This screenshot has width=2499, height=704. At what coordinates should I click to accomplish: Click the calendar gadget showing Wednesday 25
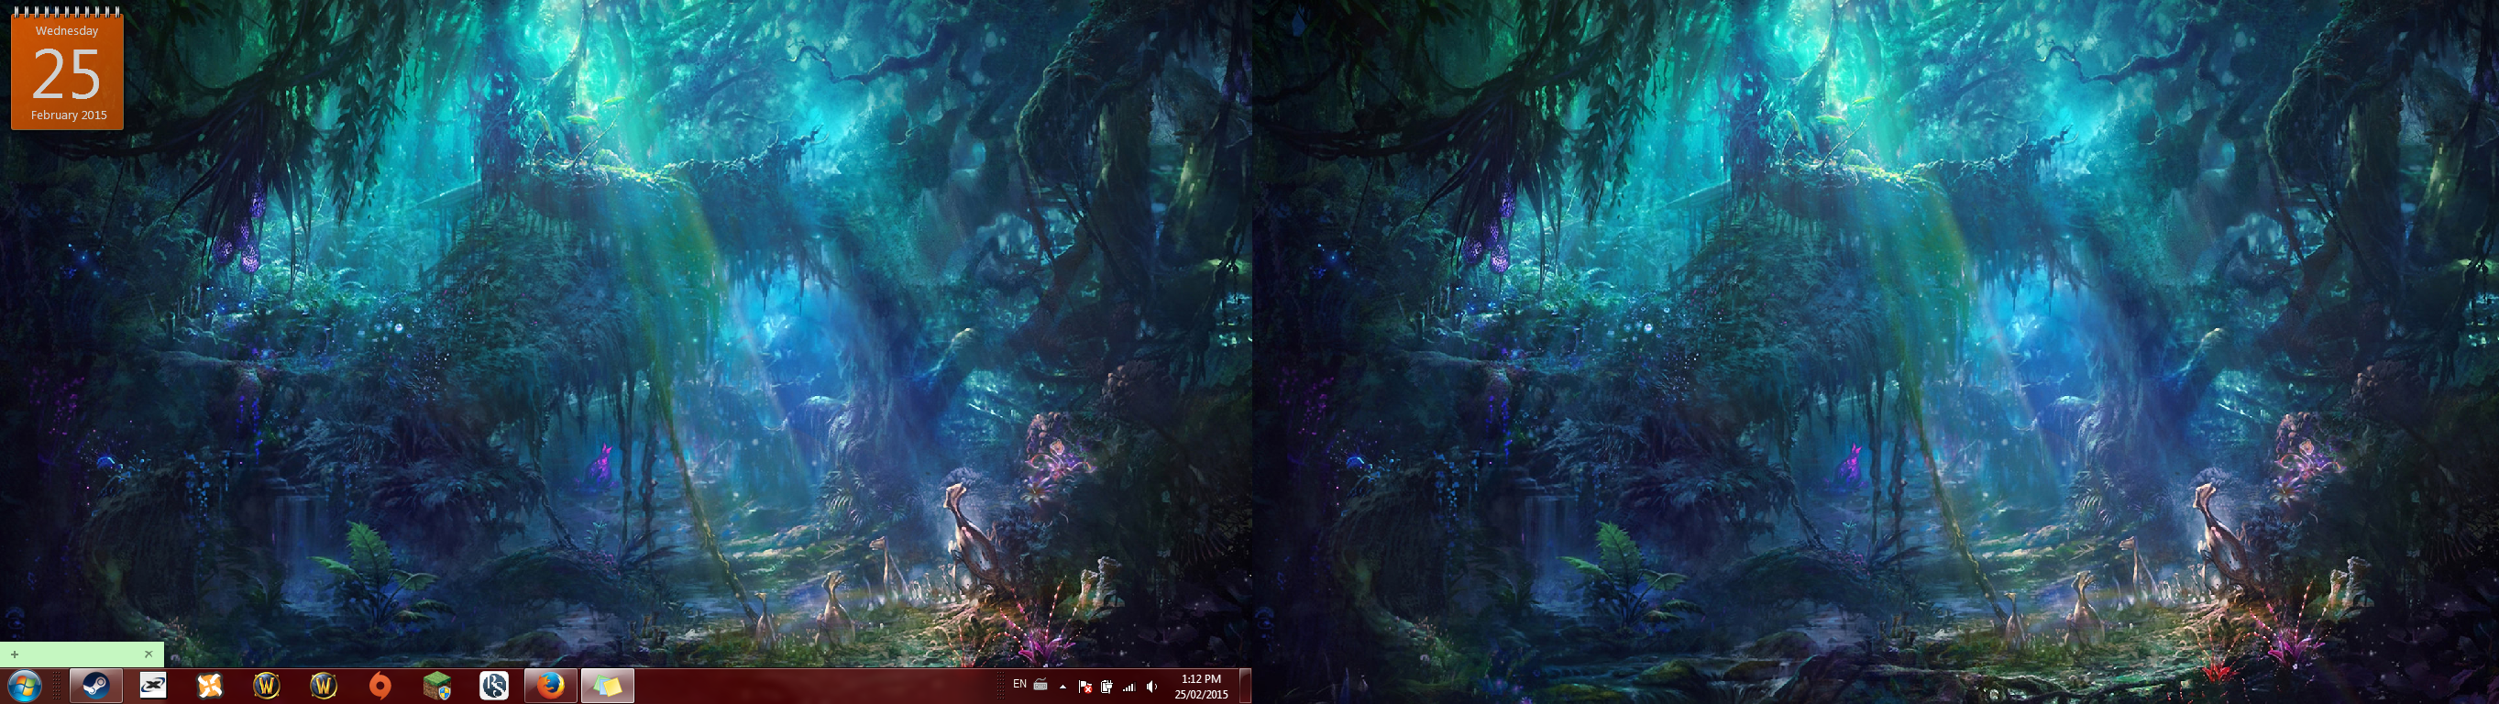coord(67,70)
